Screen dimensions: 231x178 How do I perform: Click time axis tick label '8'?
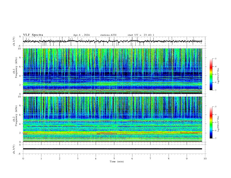(x=169, y=159)
